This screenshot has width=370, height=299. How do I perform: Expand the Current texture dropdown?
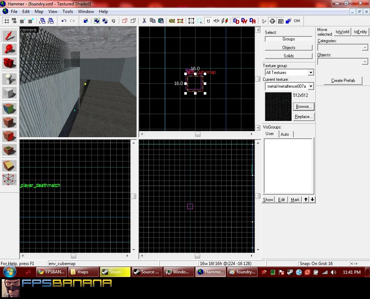point(310,86)
